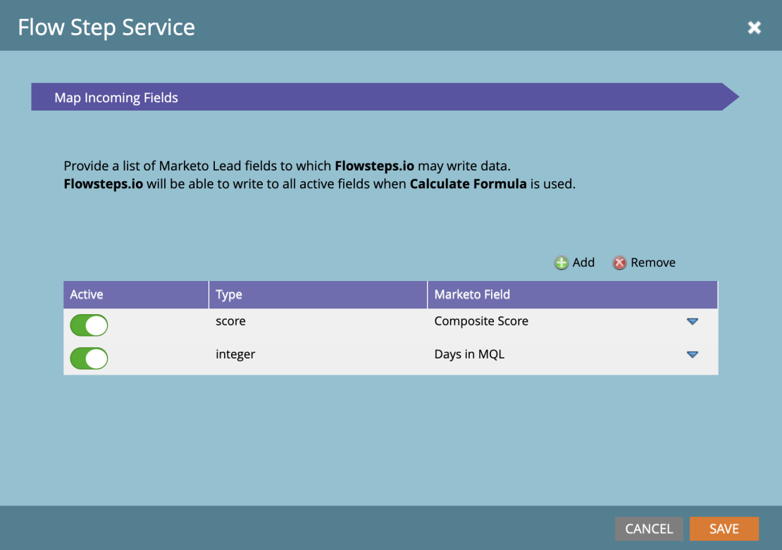
Task: Click the SAVE button
Action: (x=724, y=528)
